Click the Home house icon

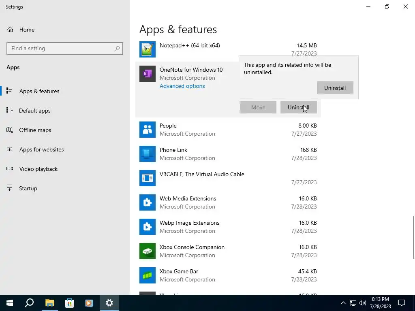[10, 30]
